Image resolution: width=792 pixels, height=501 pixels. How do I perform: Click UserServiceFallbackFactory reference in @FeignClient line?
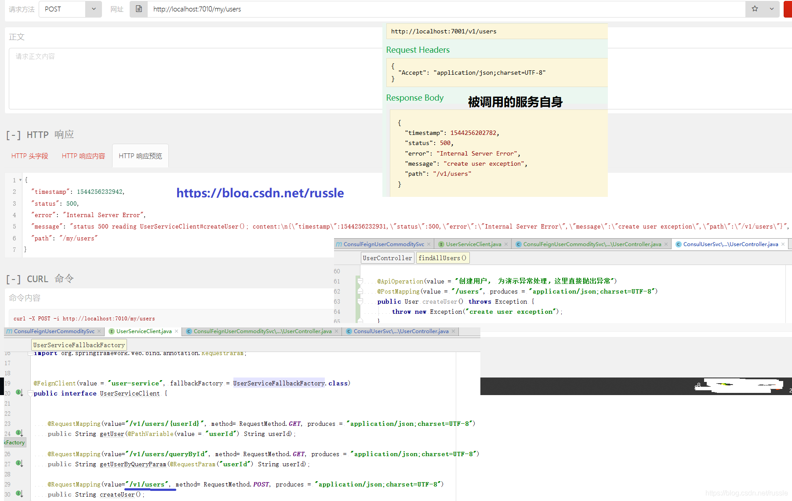tap(279, 383)
